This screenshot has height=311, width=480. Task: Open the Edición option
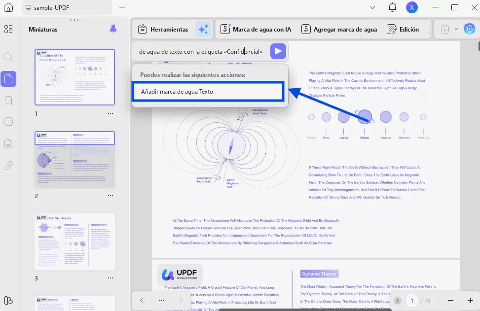pyautogui.click(x=403, y=30)
